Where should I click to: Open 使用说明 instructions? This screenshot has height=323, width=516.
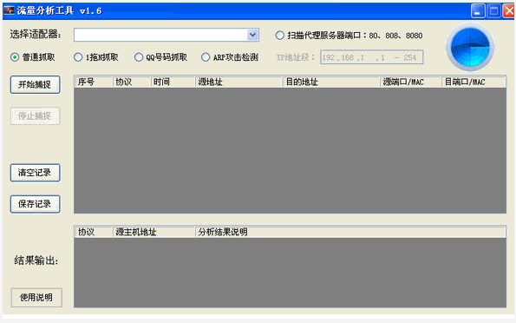coord(36,298)
